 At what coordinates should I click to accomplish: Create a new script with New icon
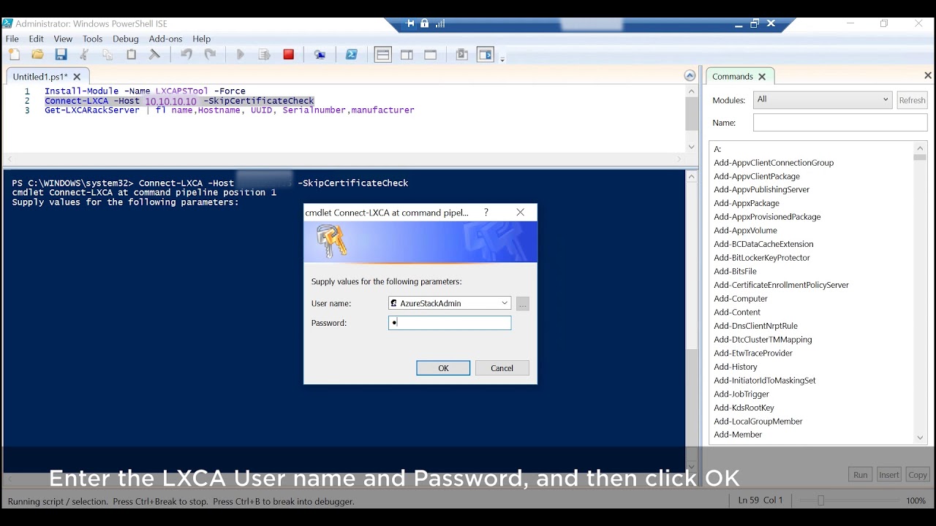pos(14,55)
